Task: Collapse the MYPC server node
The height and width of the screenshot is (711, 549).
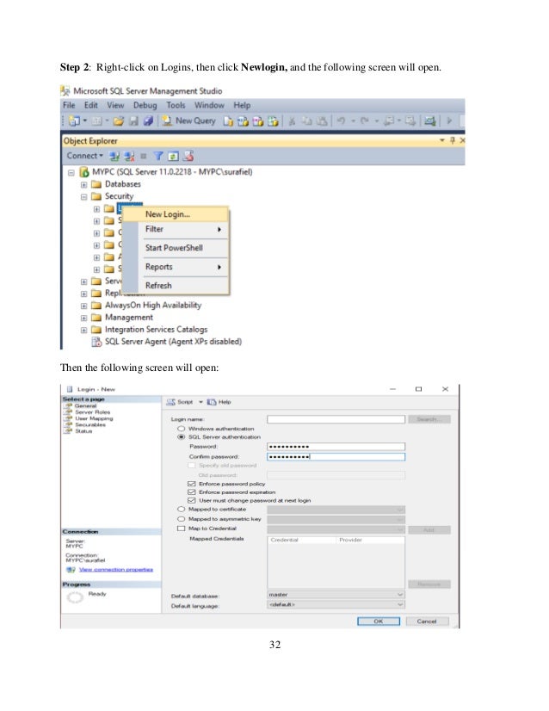Action: coord(71,173)
